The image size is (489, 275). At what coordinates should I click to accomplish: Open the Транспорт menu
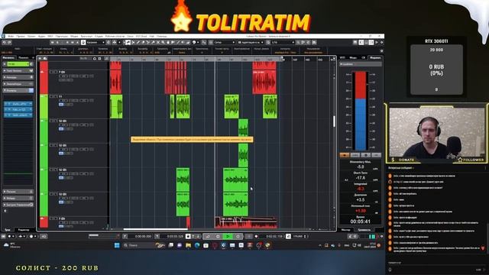[x=86, y=36]
